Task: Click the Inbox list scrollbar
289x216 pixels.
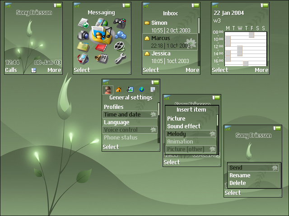Action: [x=199, y=42]
